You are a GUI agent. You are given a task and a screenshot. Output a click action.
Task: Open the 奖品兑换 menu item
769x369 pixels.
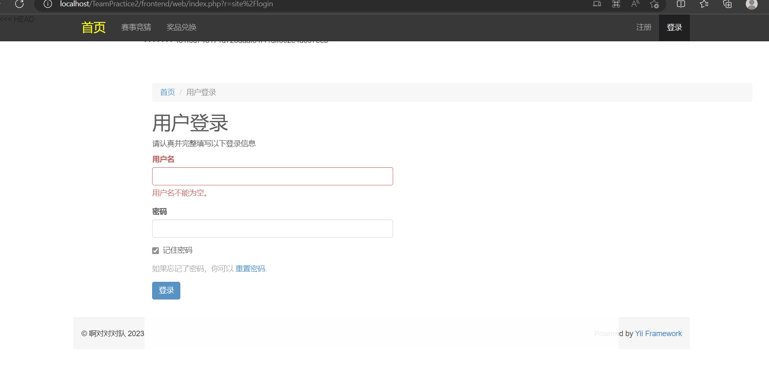pyautogui.click(x=182, y=27)
